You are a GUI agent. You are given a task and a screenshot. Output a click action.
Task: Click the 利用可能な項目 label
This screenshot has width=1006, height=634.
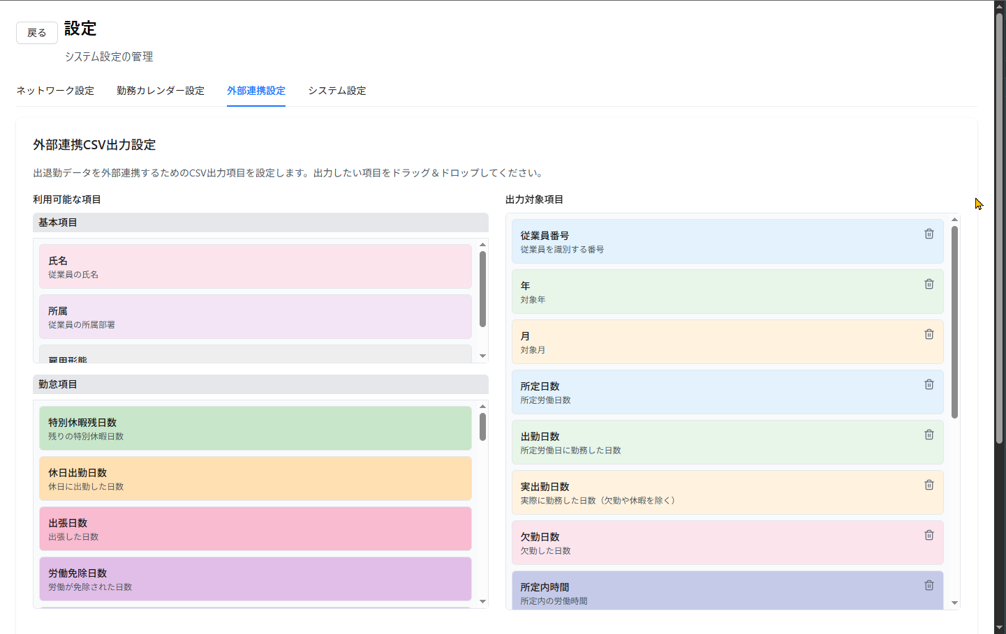pyautogui.click(x=67, y=199)
